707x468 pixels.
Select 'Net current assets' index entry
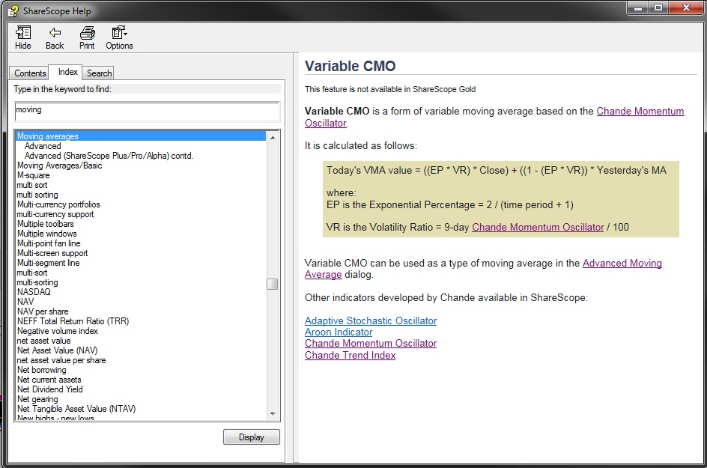tap(49, 380)
